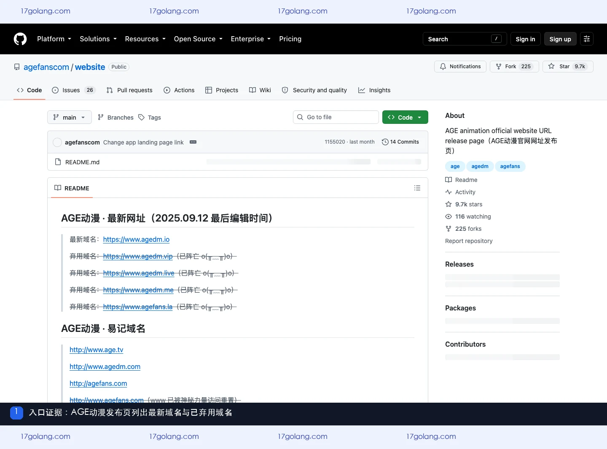Expand commit message details ellipsis
Screen dimensions: 607x449
pos(193,142)
